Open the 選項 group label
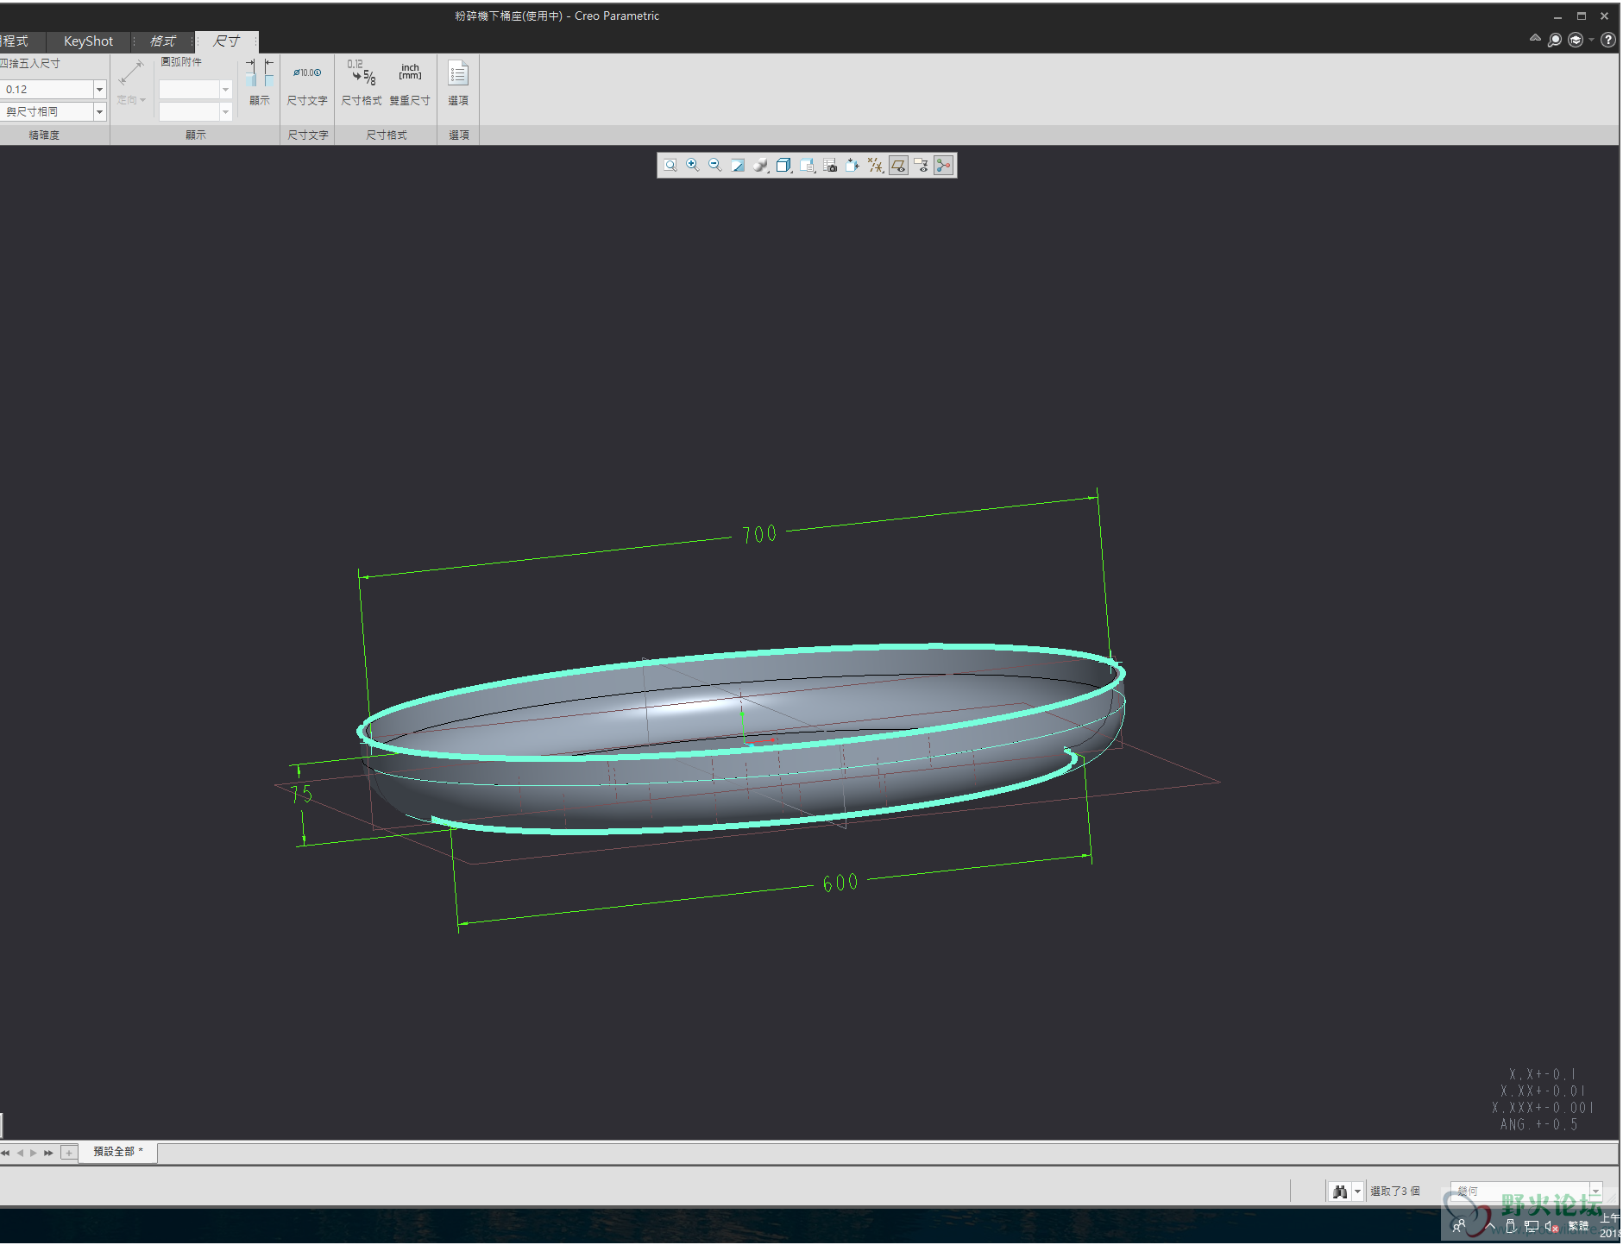Screen dimensions: 1623x1245 tap(459, 135)
